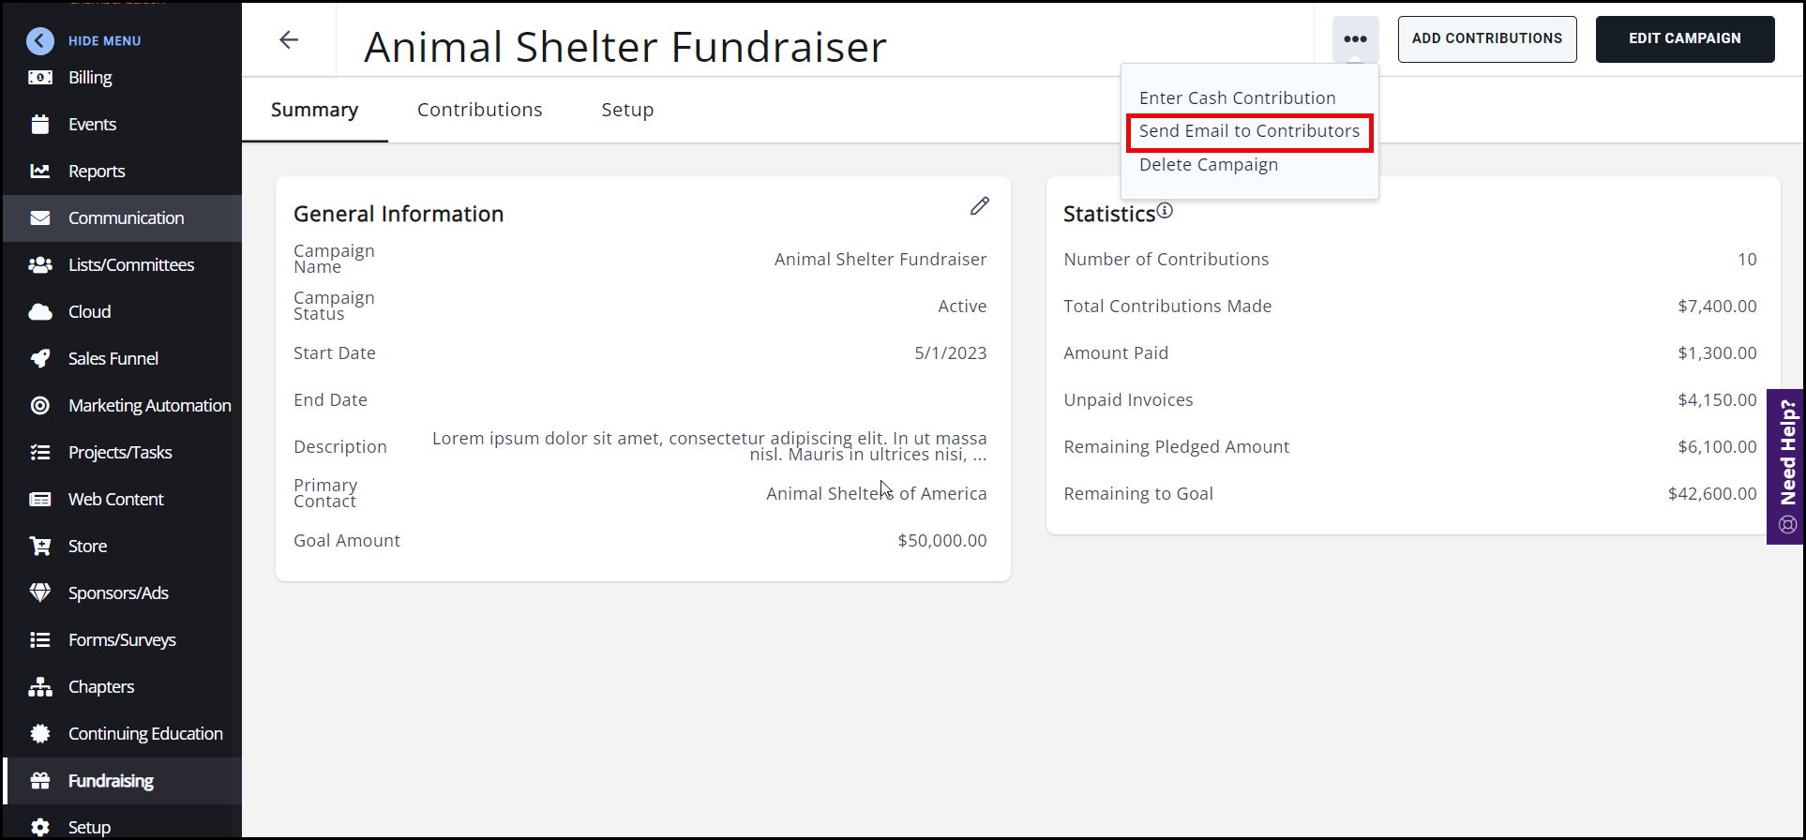Click the Statistics info icon

click(x=1165, y=211)
